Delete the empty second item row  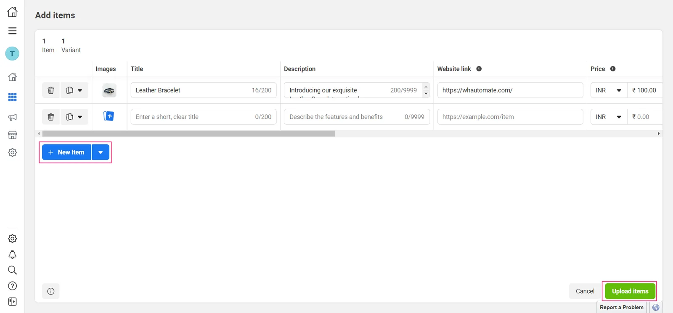[50, 117]
